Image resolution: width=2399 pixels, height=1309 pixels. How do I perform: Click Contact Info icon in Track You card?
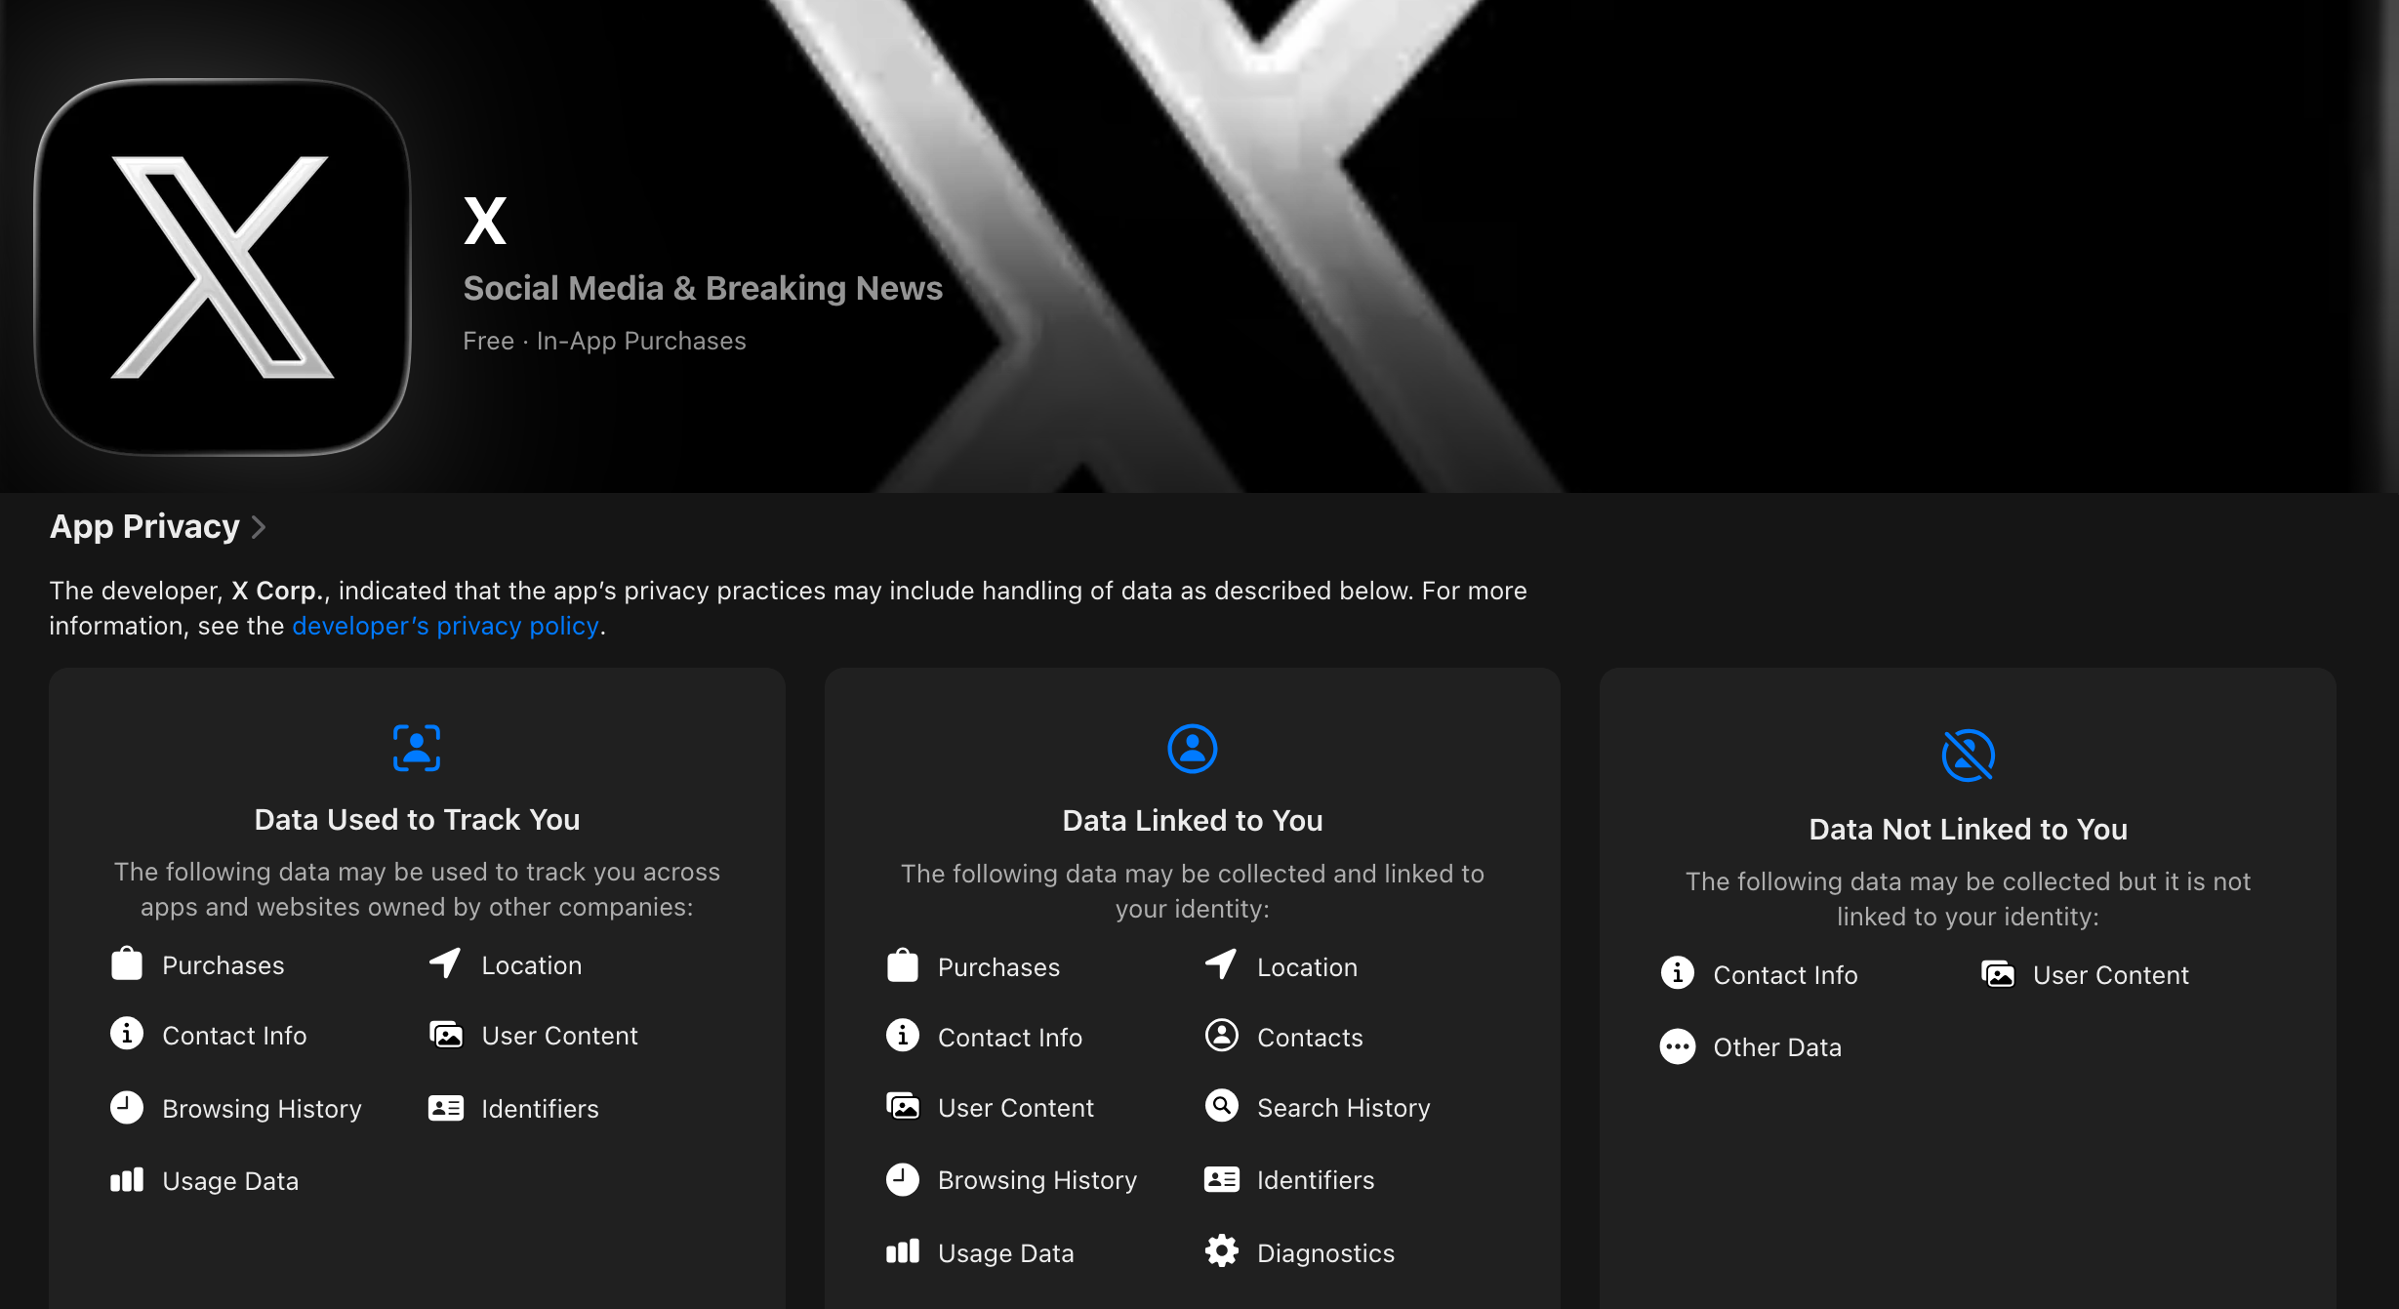(127, 1034)
